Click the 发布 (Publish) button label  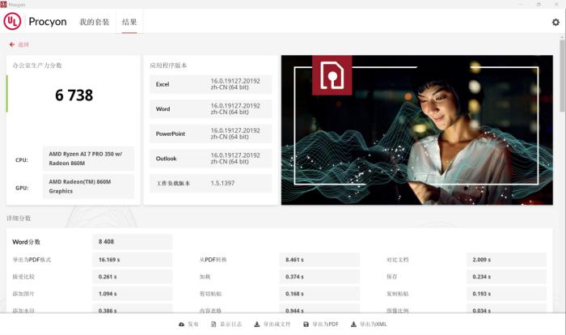point(193,324)
